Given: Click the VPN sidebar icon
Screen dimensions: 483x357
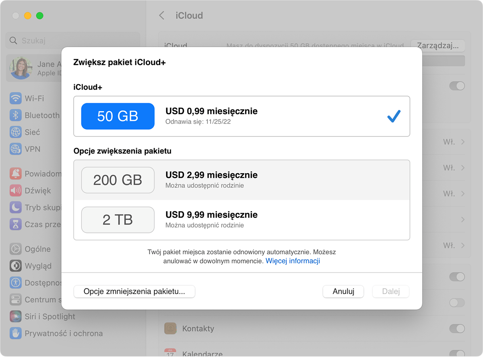Looking at the screenshot, I should [16, 149].
